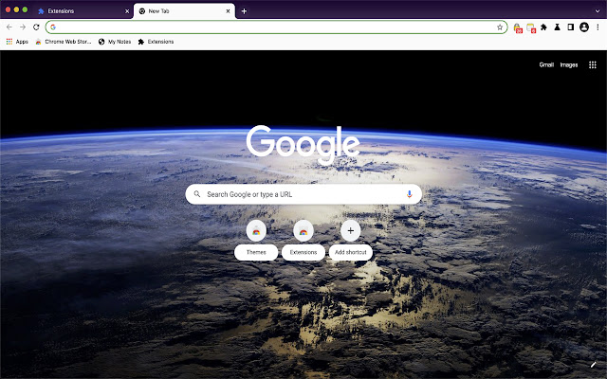Open the lock extension with red badge

518,27
